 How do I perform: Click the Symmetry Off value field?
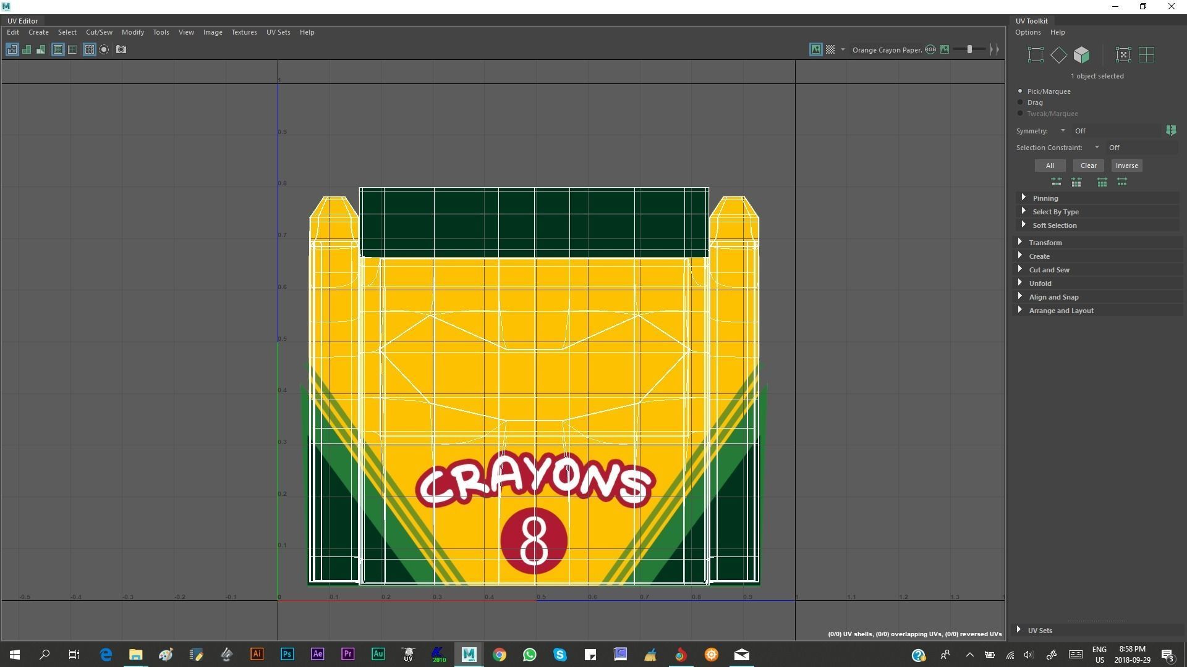(1117, 131)
